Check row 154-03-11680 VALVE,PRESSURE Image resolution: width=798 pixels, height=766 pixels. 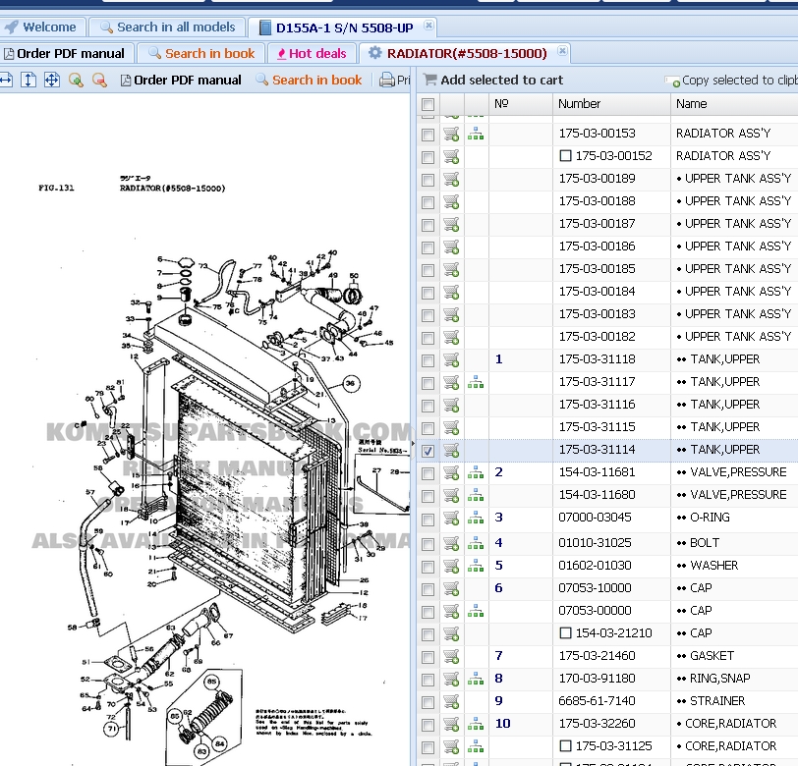coord(428,496)
